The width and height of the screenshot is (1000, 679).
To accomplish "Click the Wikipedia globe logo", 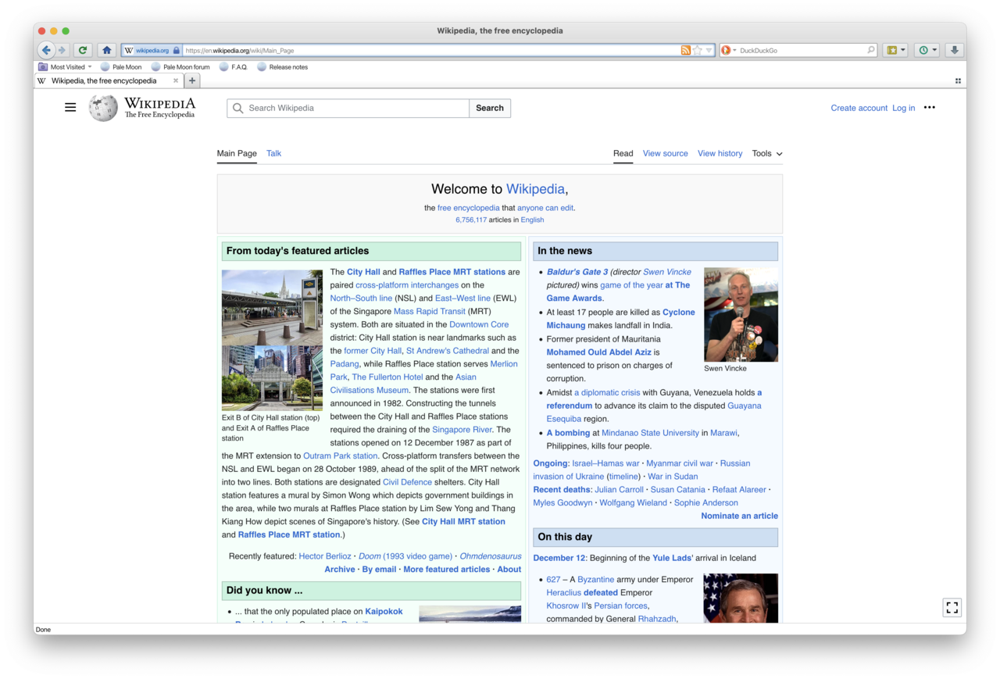I will click(103, 108).
